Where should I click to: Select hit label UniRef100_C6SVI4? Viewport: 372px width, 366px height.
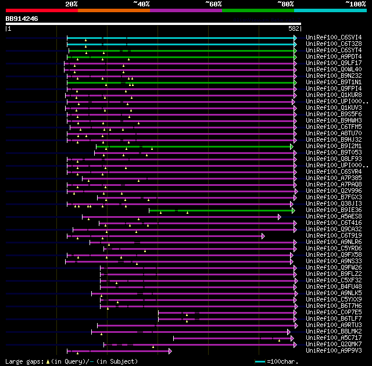[334, 37]
